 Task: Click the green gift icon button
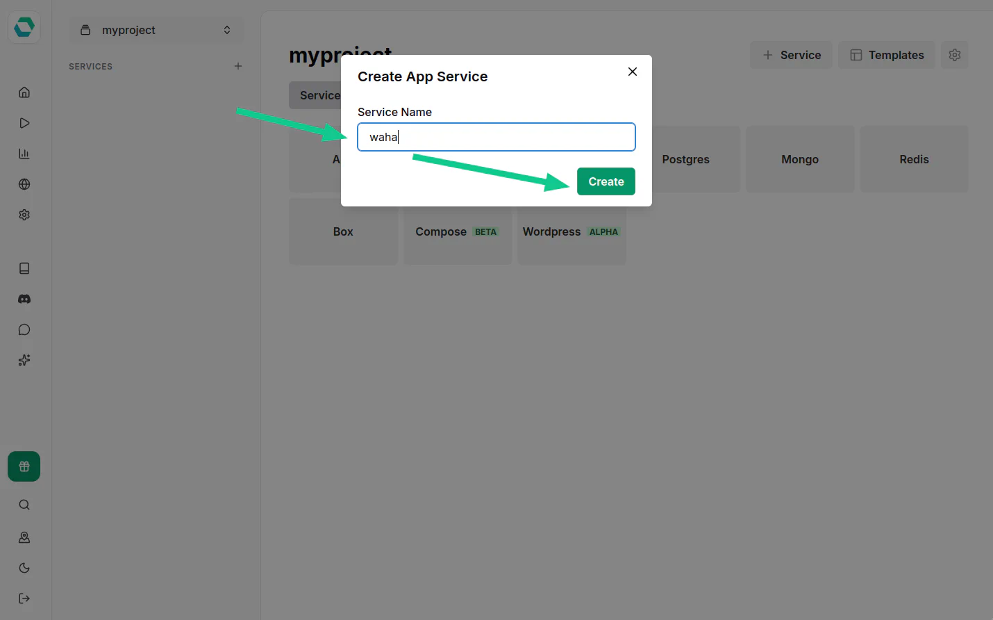point(24,466)
